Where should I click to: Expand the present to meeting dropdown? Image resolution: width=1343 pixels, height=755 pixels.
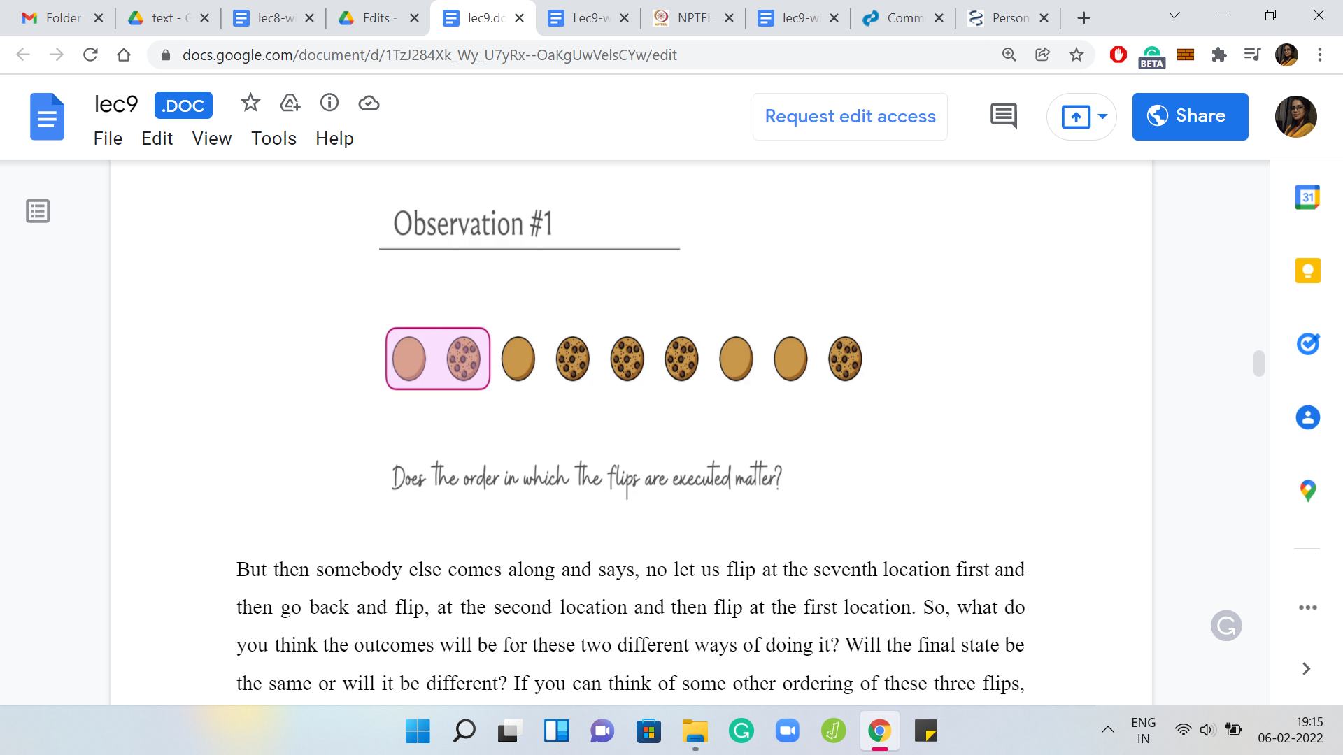point(1103,116)
